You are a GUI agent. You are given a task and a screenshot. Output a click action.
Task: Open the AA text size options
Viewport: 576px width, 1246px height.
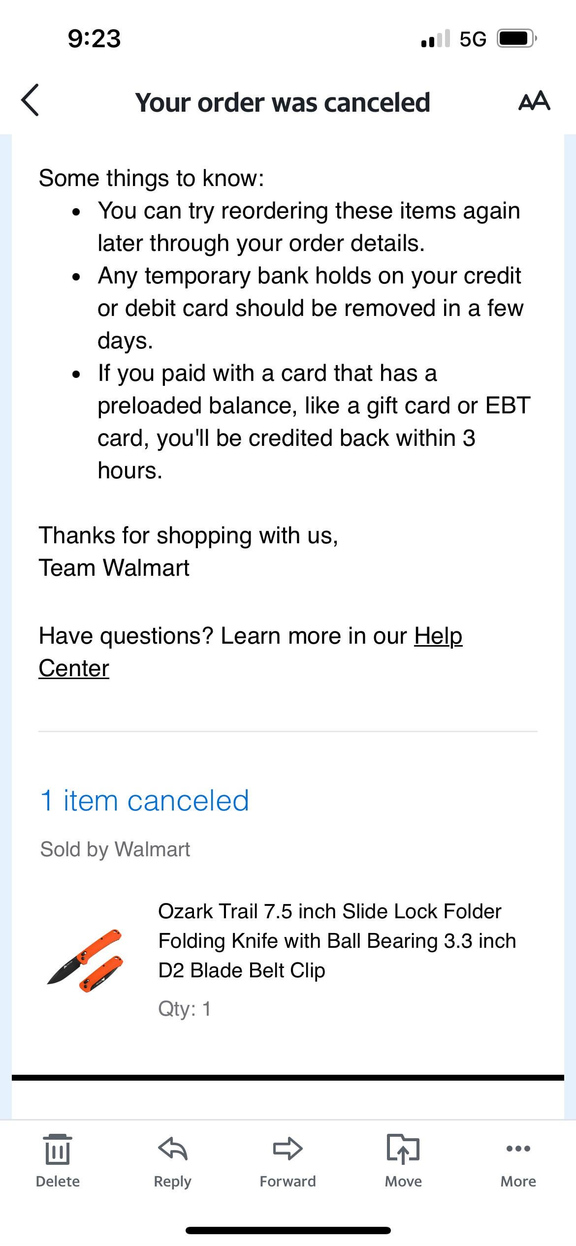click(x=534, y=101)
